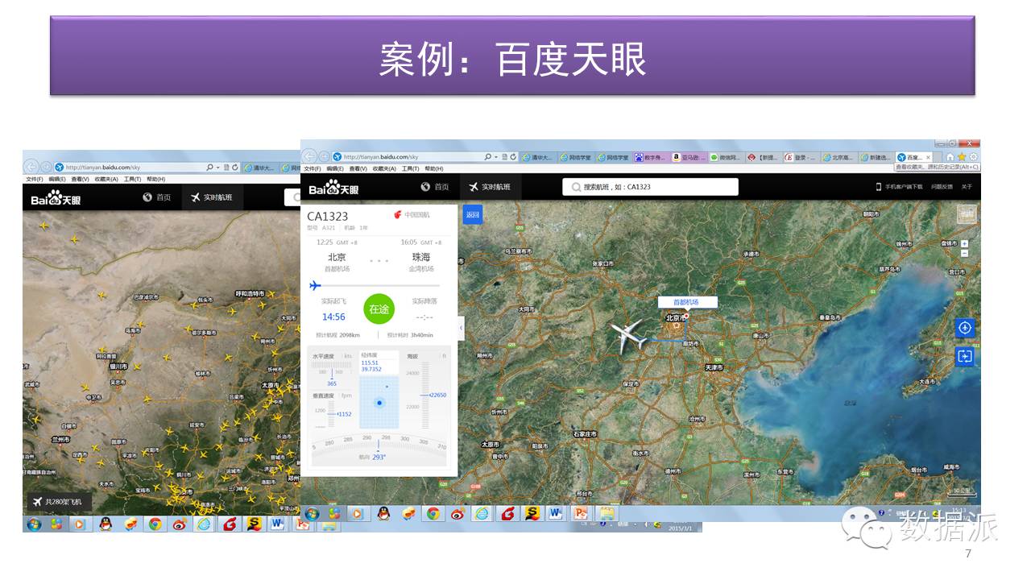Open the 文件(F) menu in the left browser
Image resolution: width=1031 pixels, height=580 pixels.
35,179
